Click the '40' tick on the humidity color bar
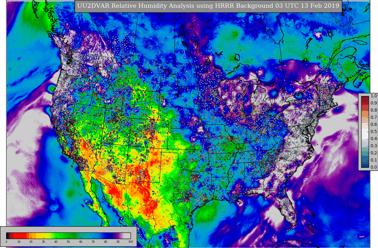This screenshot has width=378, height=248. tap(56, 242)
